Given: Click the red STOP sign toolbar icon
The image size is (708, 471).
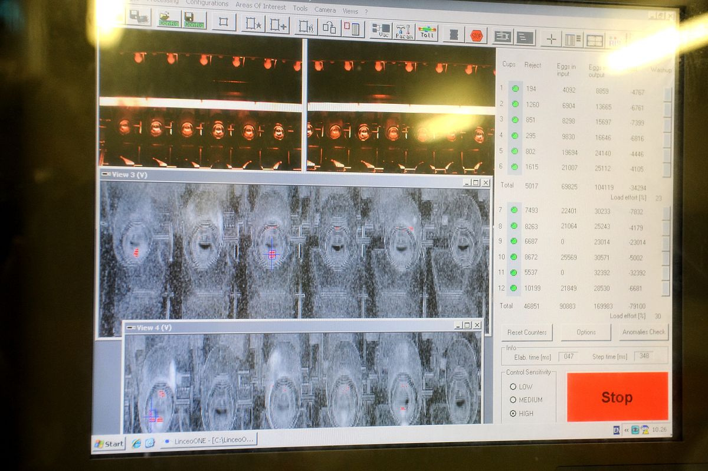Looking at the screenshot, I should click(x=477, y=35).
